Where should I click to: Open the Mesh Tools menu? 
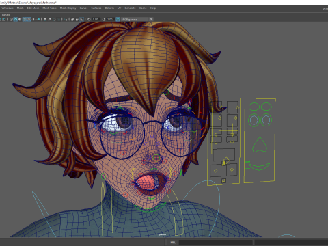pyautogui.click(x=49, y=8)
